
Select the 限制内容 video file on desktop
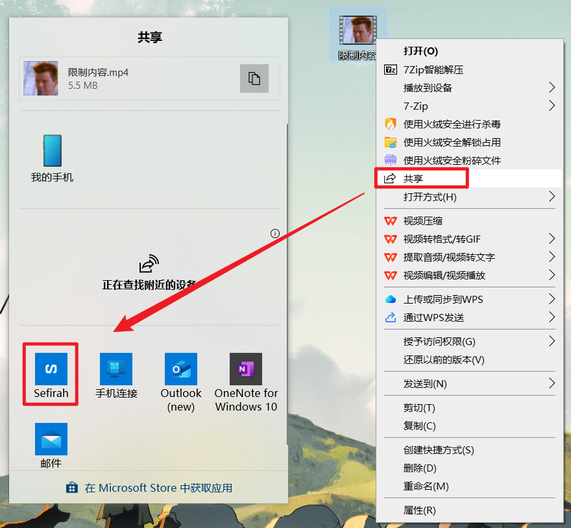click(x=358, y=34)
